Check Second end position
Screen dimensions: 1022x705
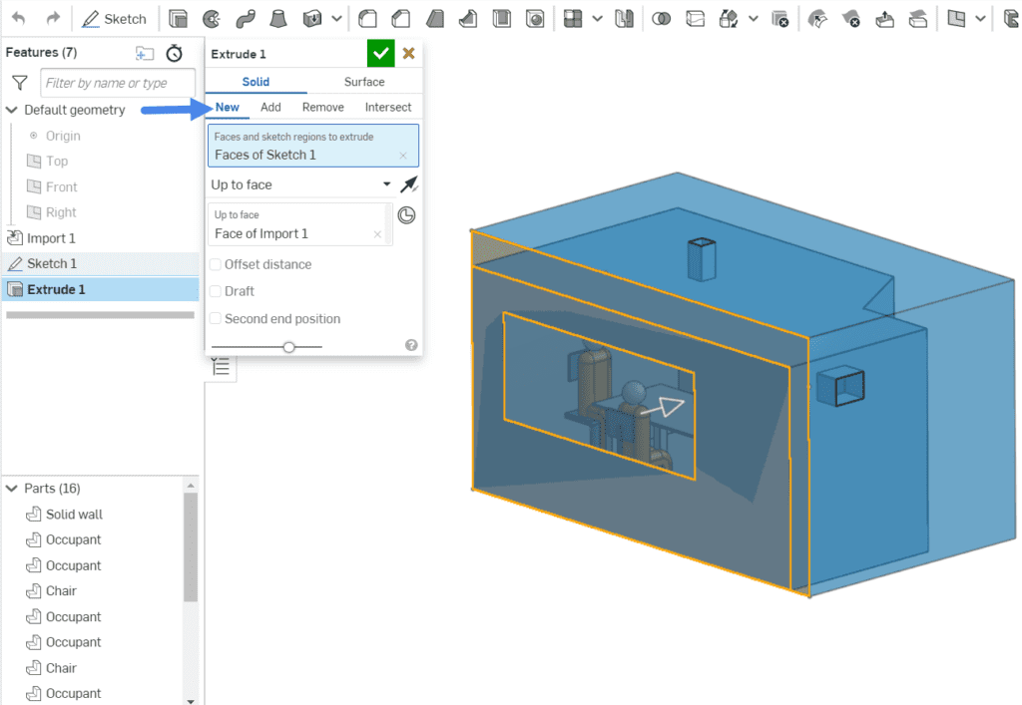[x=215, y=319]
